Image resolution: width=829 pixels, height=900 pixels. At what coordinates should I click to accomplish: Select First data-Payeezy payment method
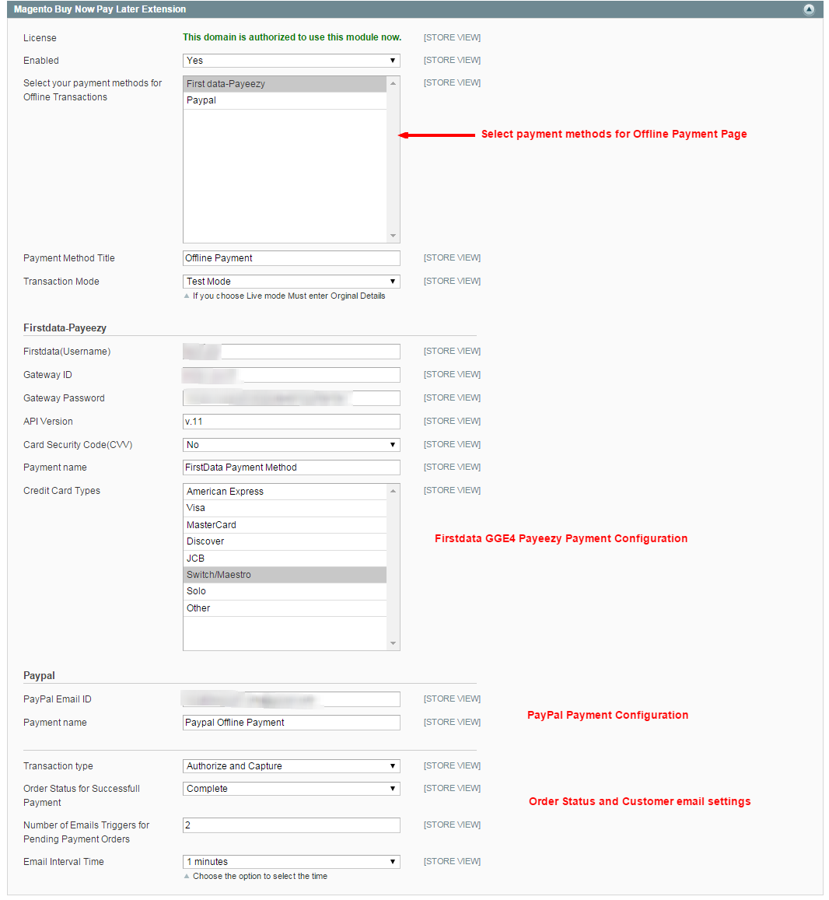coord(285,84)
